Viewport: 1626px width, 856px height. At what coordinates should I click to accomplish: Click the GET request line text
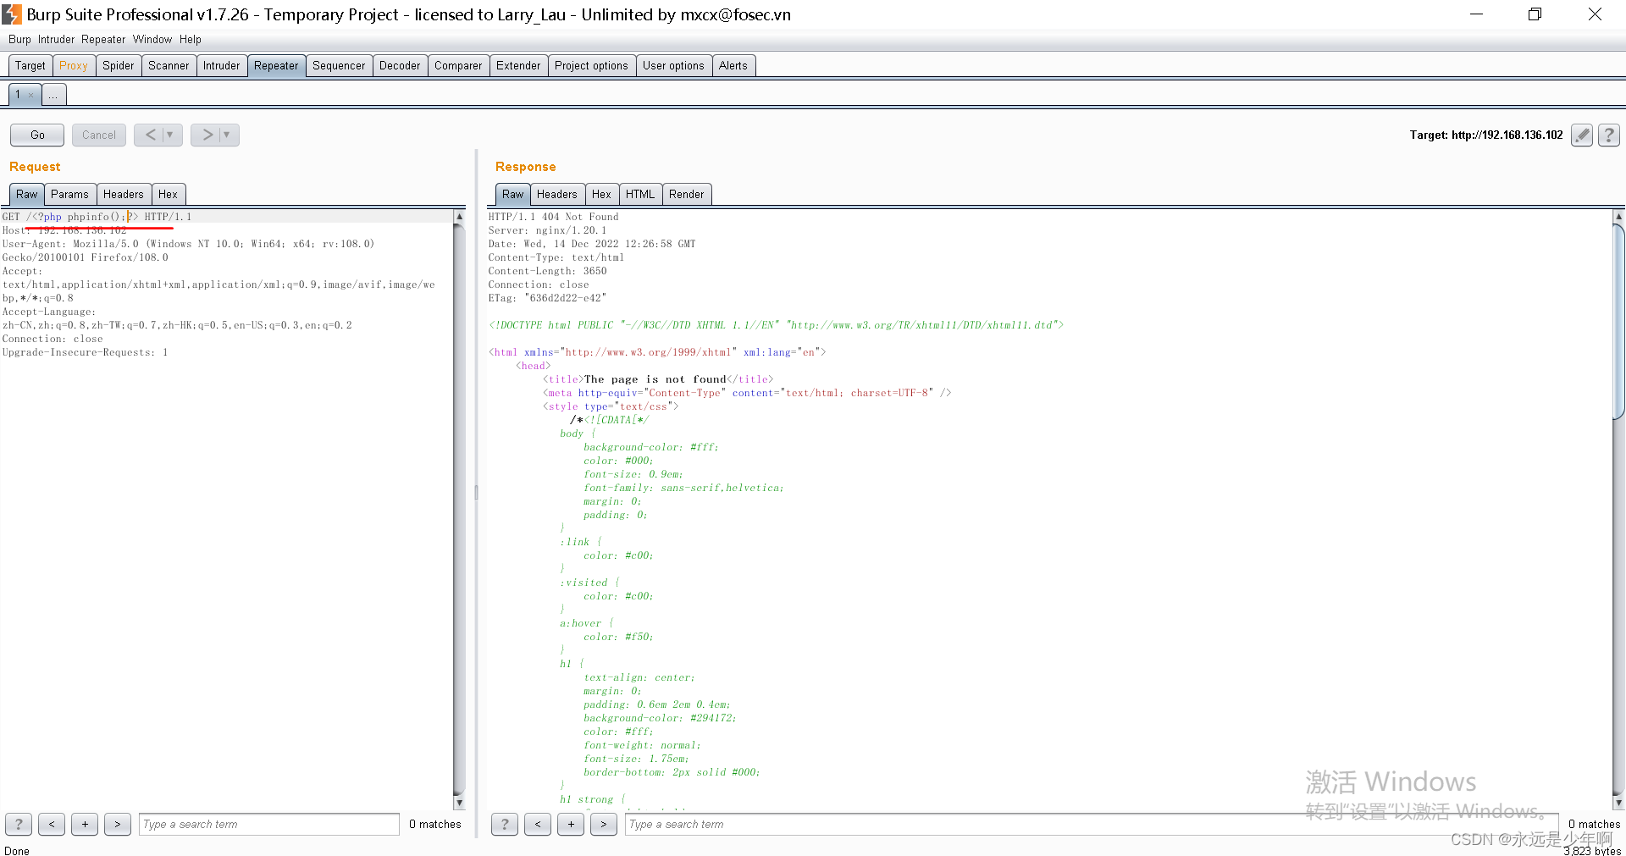pyautogui.click(x=97, y=217)
